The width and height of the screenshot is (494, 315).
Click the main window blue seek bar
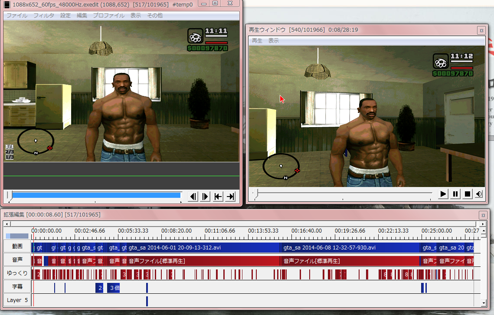pyautogui.click(x=96, y=195)
